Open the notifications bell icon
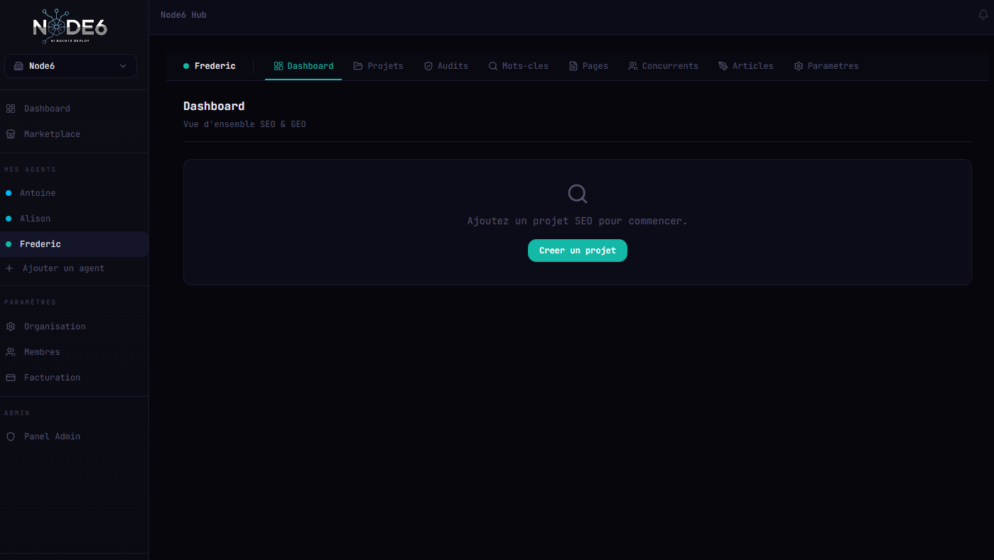This screenshot has height=560, width=994. pyautogui.click(x=984, y=14)
